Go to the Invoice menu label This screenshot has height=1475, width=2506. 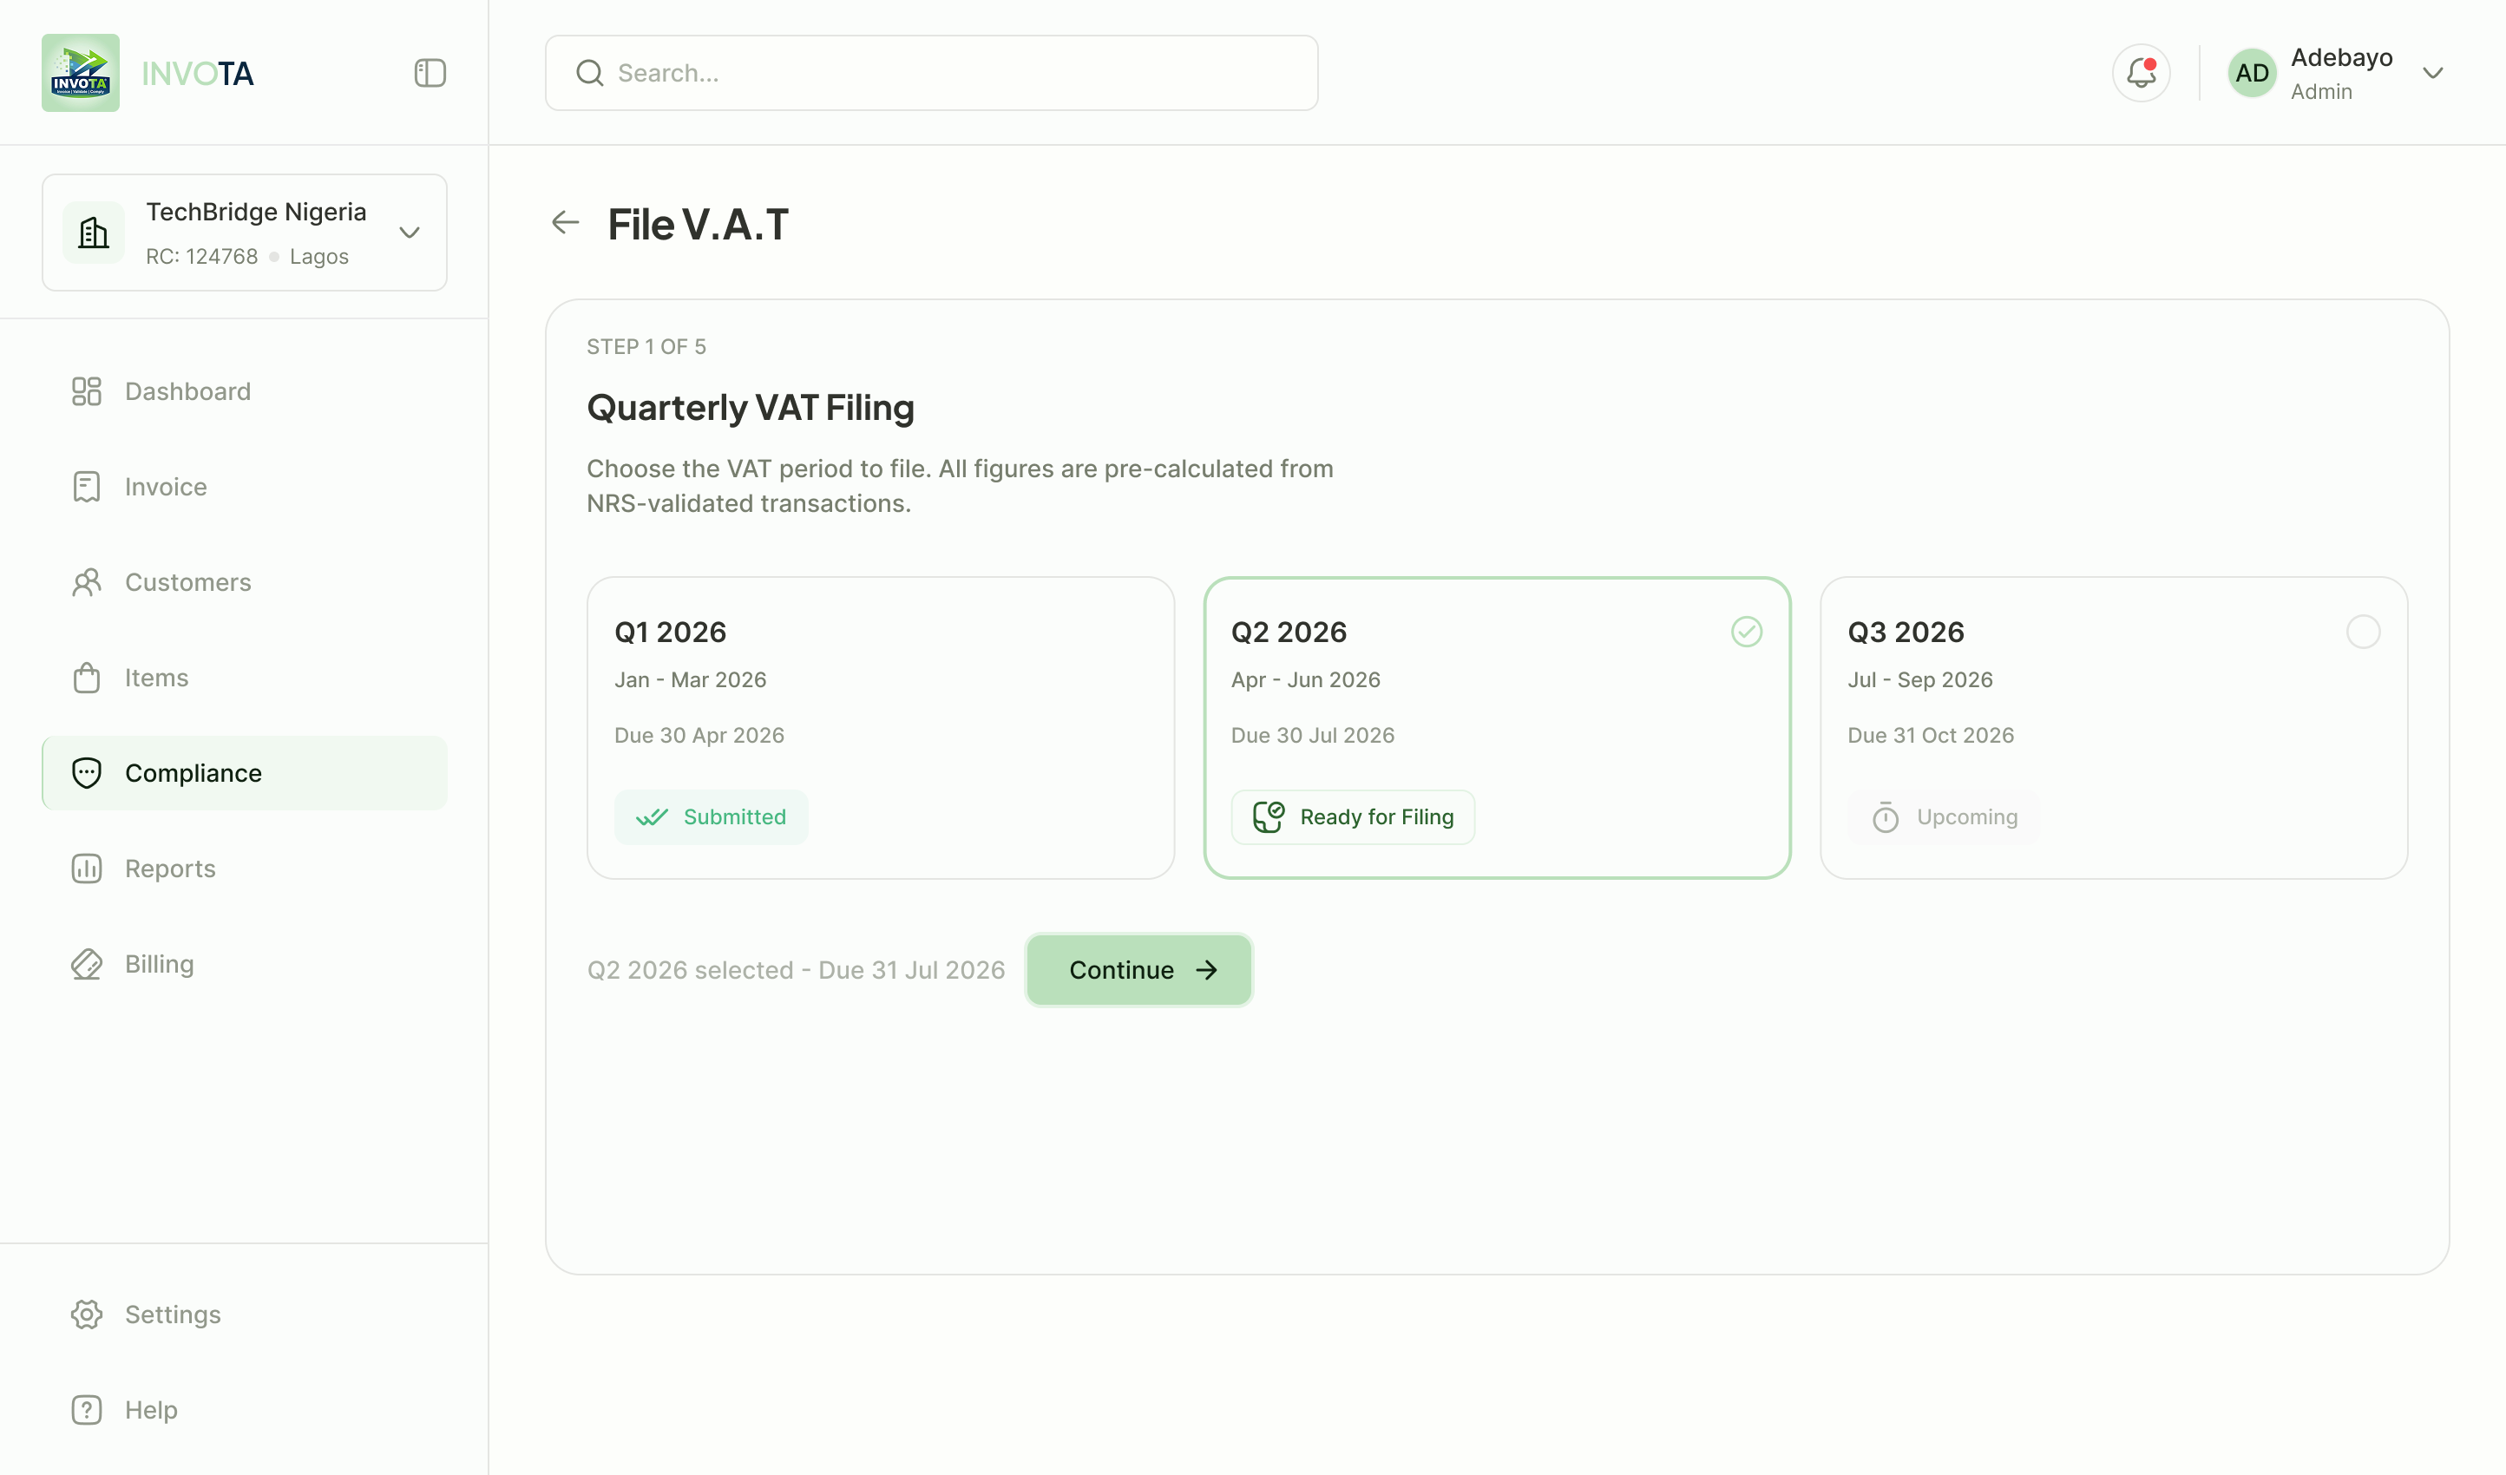pos(166,487)
